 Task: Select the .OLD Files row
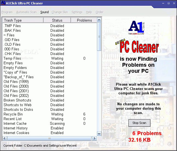[x=50, y=44]
